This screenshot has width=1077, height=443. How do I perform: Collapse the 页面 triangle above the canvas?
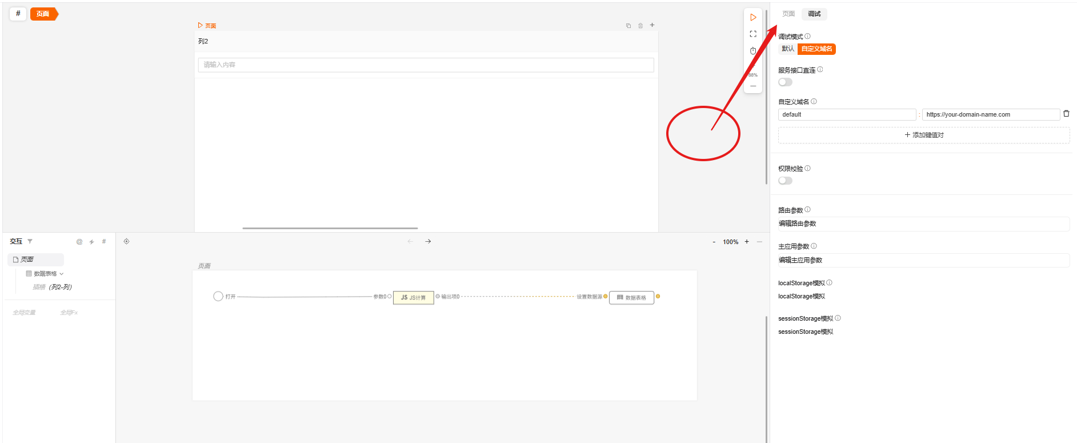(200, 26)
